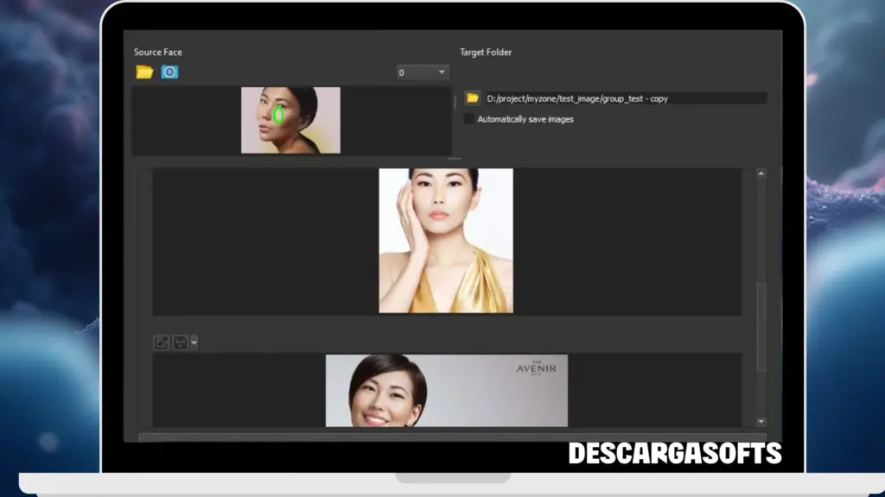Screen dimensions: 885x497
Task: Select the AVENIR image in the results panel
Action: tap(447, 390)
